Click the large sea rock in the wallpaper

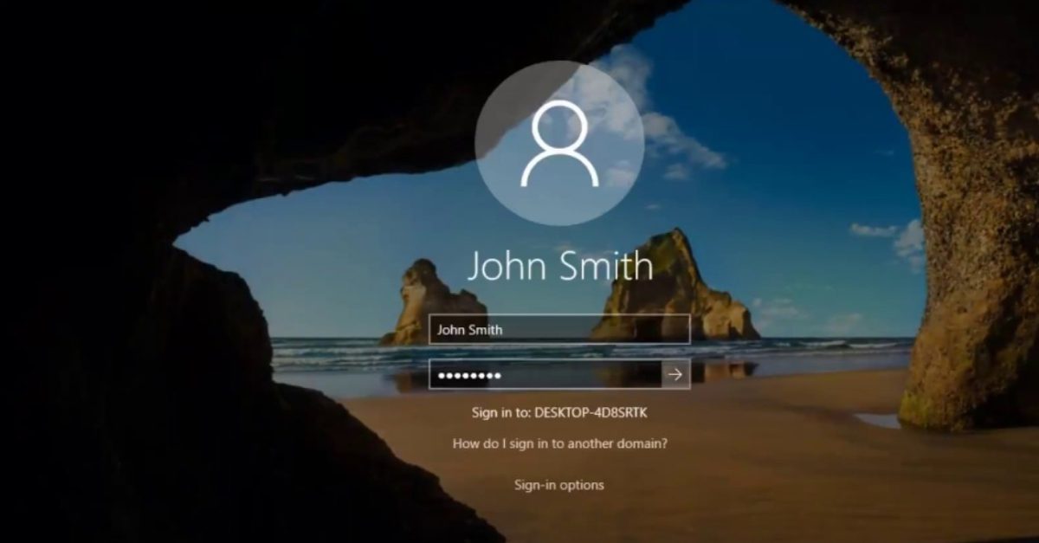pos(667,286)
